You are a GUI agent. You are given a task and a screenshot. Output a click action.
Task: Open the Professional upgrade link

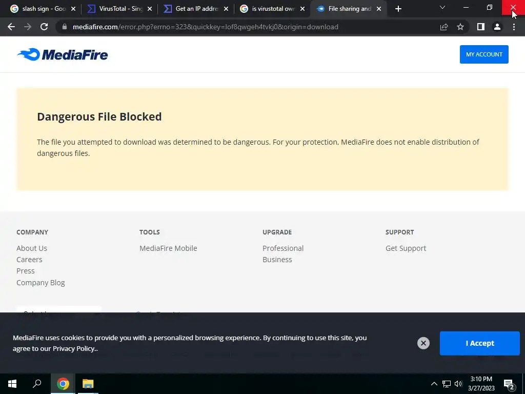pos(283,248)
